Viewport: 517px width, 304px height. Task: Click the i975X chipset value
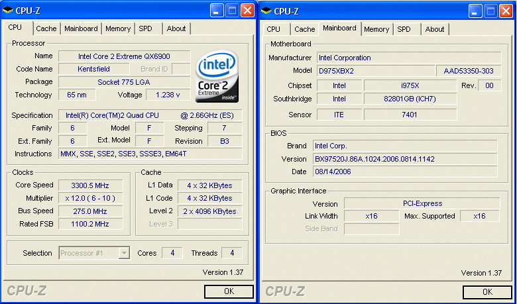click(410, 85)
